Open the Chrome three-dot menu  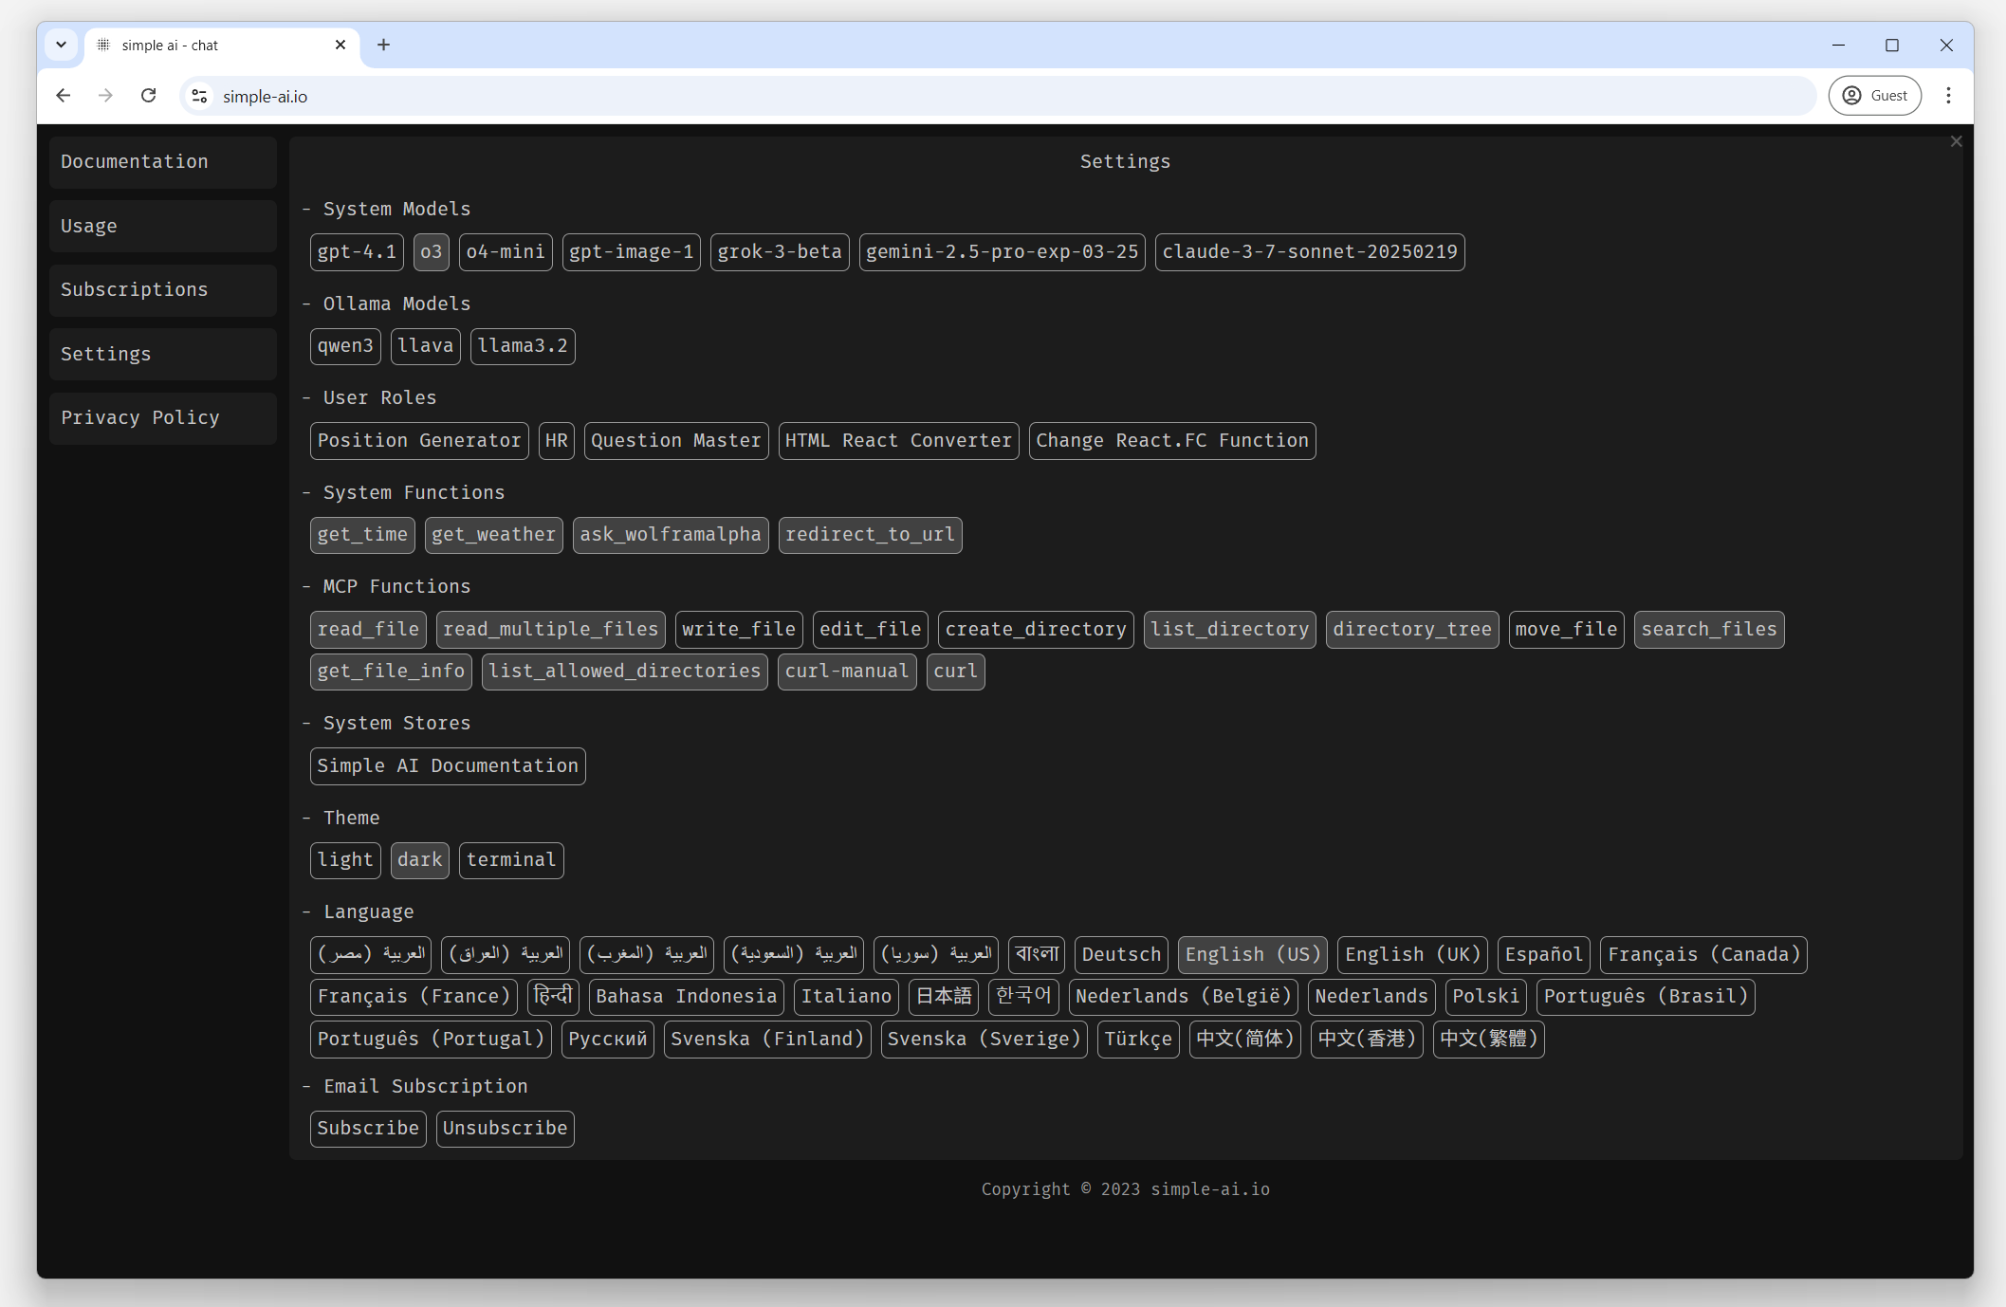1948,96
